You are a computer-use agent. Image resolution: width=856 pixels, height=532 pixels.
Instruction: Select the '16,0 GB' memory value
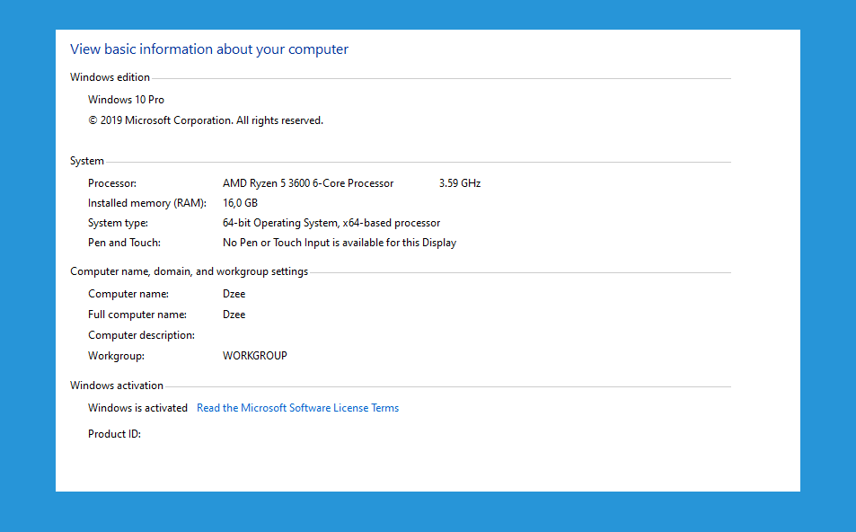(240, 203)
